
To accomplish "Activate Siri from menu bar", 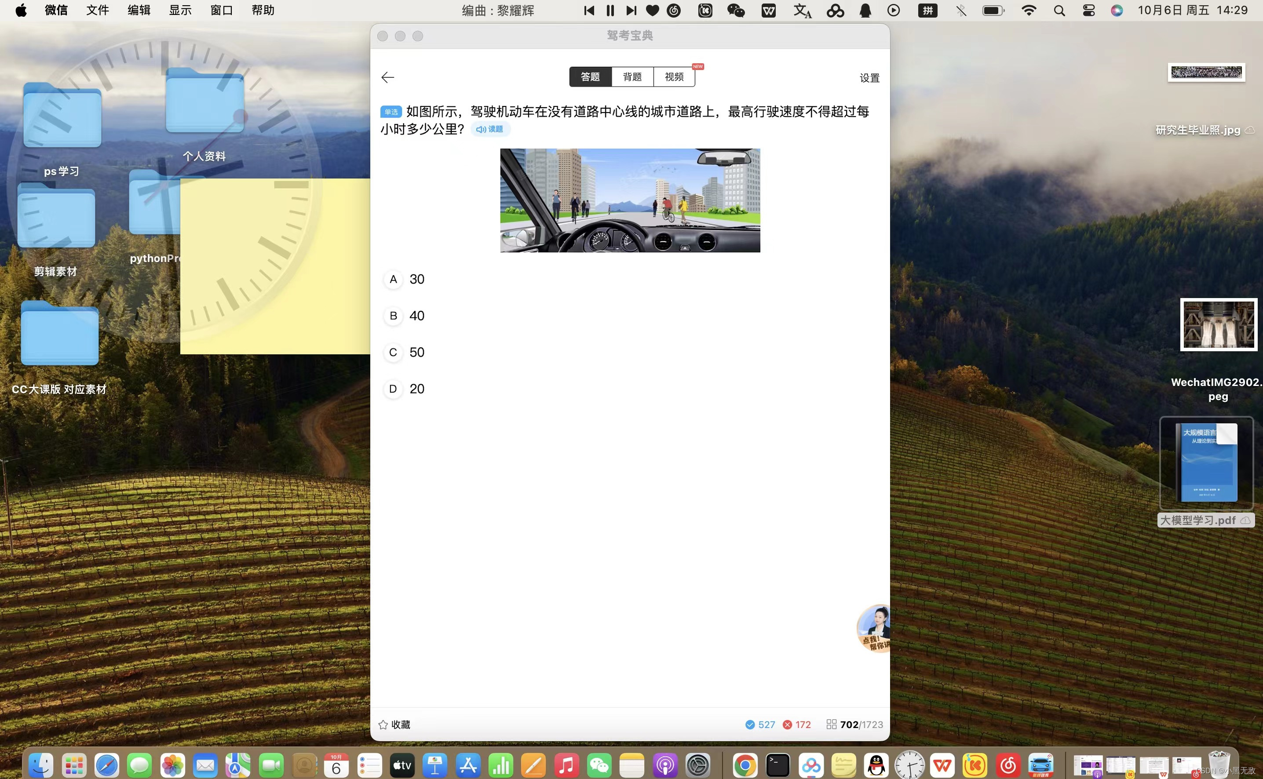I will (x=1117, y=10).
